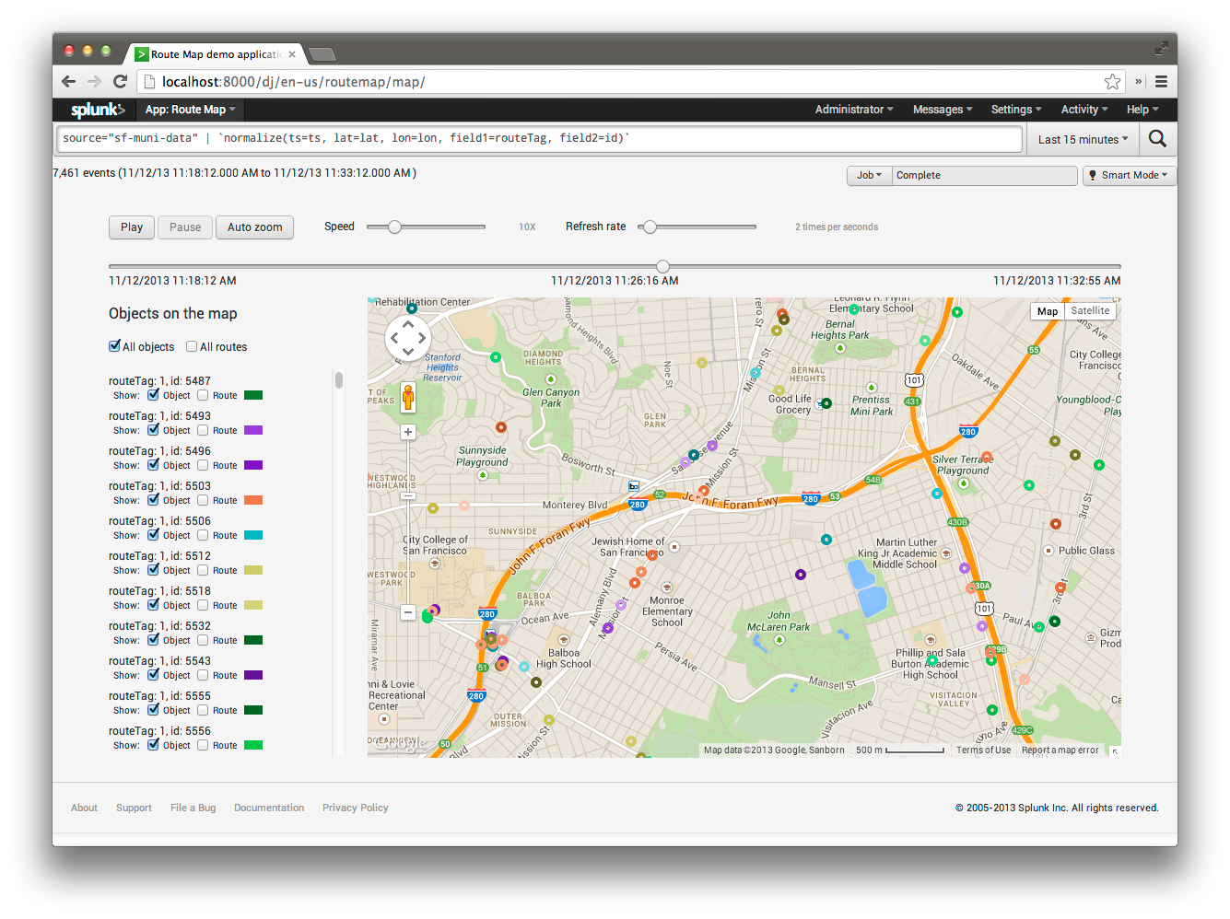The height and width of the screenshot is (919, 1230).
Task: Uncheck Object for id 5512
Action: pos(153,570)
